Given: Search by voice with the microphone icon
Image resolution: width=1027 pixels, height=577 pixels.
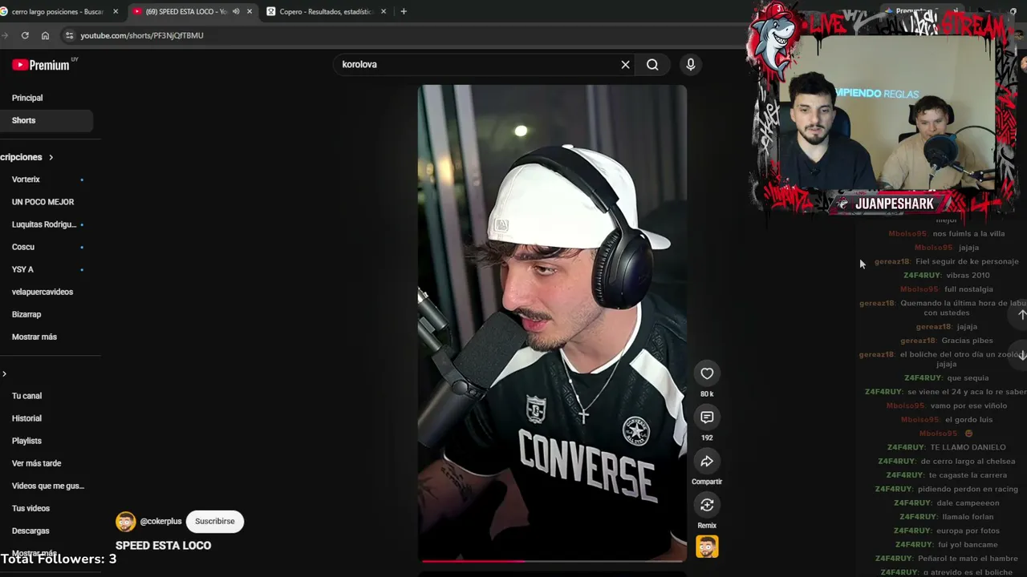Looking at the screenshot, I should click(x=691, y=64).
